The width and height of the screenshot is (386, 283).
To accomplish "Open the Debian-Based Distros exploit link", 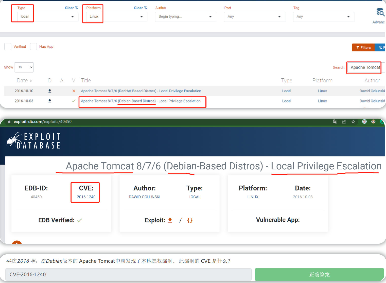I will coord(141,101).
